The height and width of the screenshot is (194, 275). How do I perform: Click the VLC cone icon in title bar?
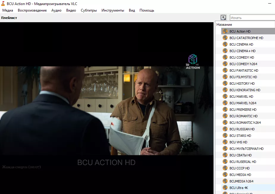3,4
